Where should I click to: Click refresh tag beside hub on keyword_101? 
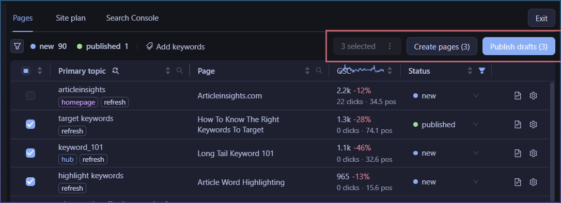pyautogui.click(x=93, y=160)
